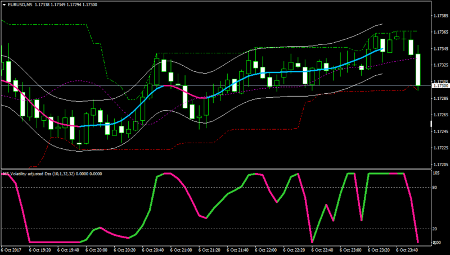Click the 6 Oct 2017 date label

tap(11, 250)
